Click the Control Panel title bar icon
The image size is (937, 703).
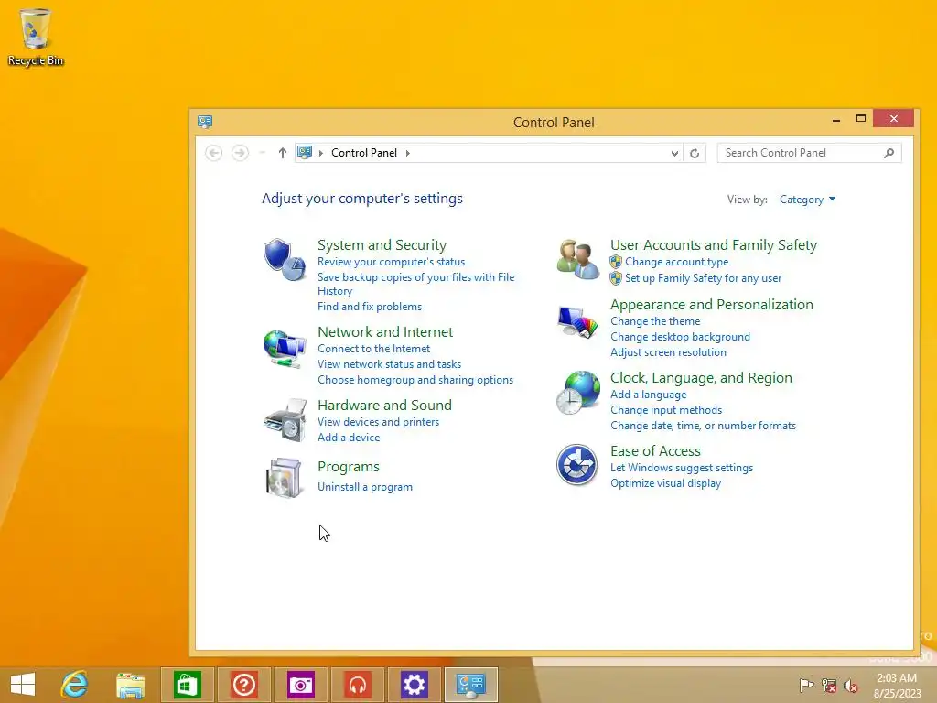(205, 122)
